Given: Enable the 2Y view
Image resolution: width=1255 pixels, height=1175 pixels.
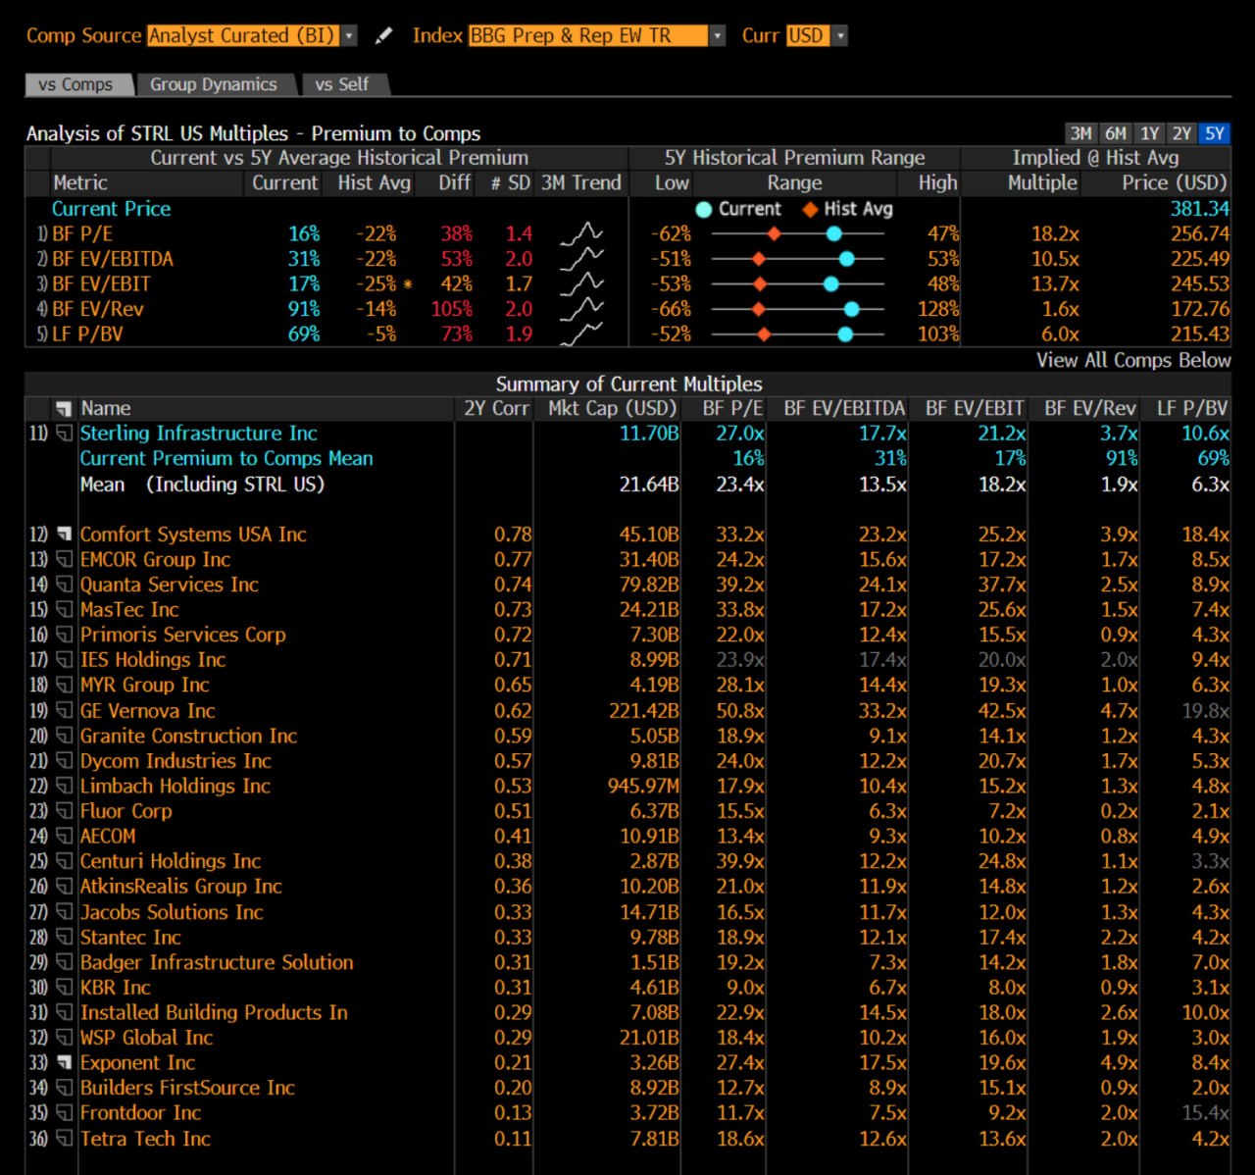Looking at the screenshot, I should [1181, 132].
